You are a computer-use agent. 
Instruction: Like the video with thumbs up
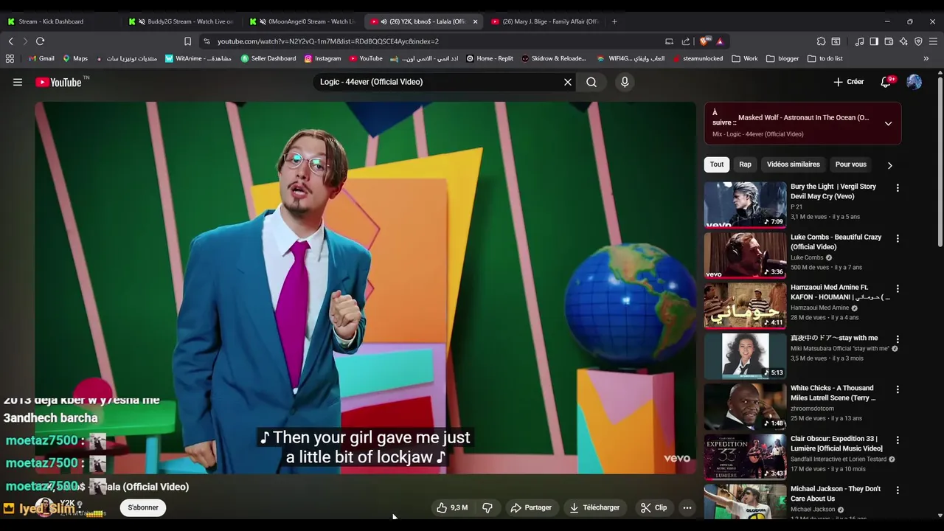[x=452, y=507]
